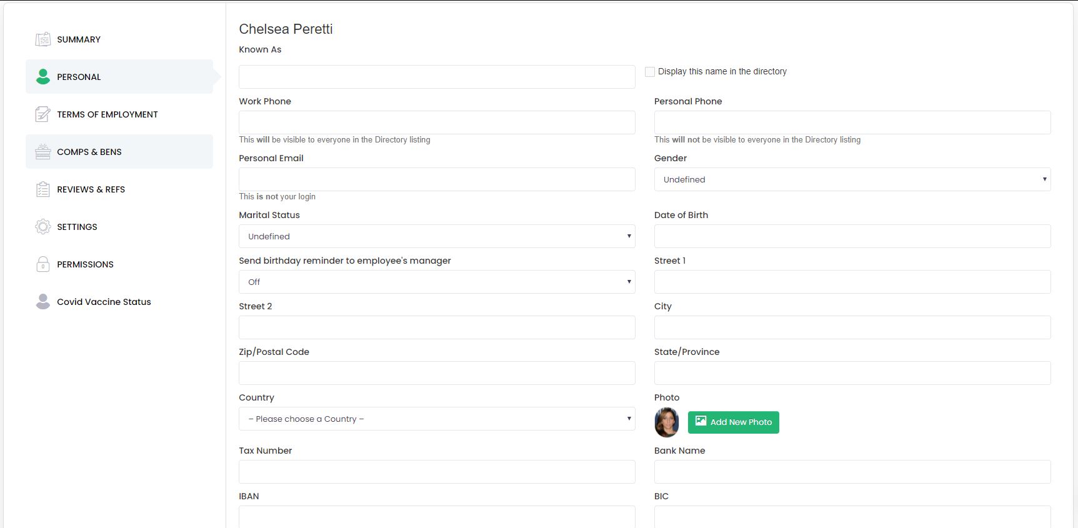Click the Permissions padlock icon

click(42, 264)
